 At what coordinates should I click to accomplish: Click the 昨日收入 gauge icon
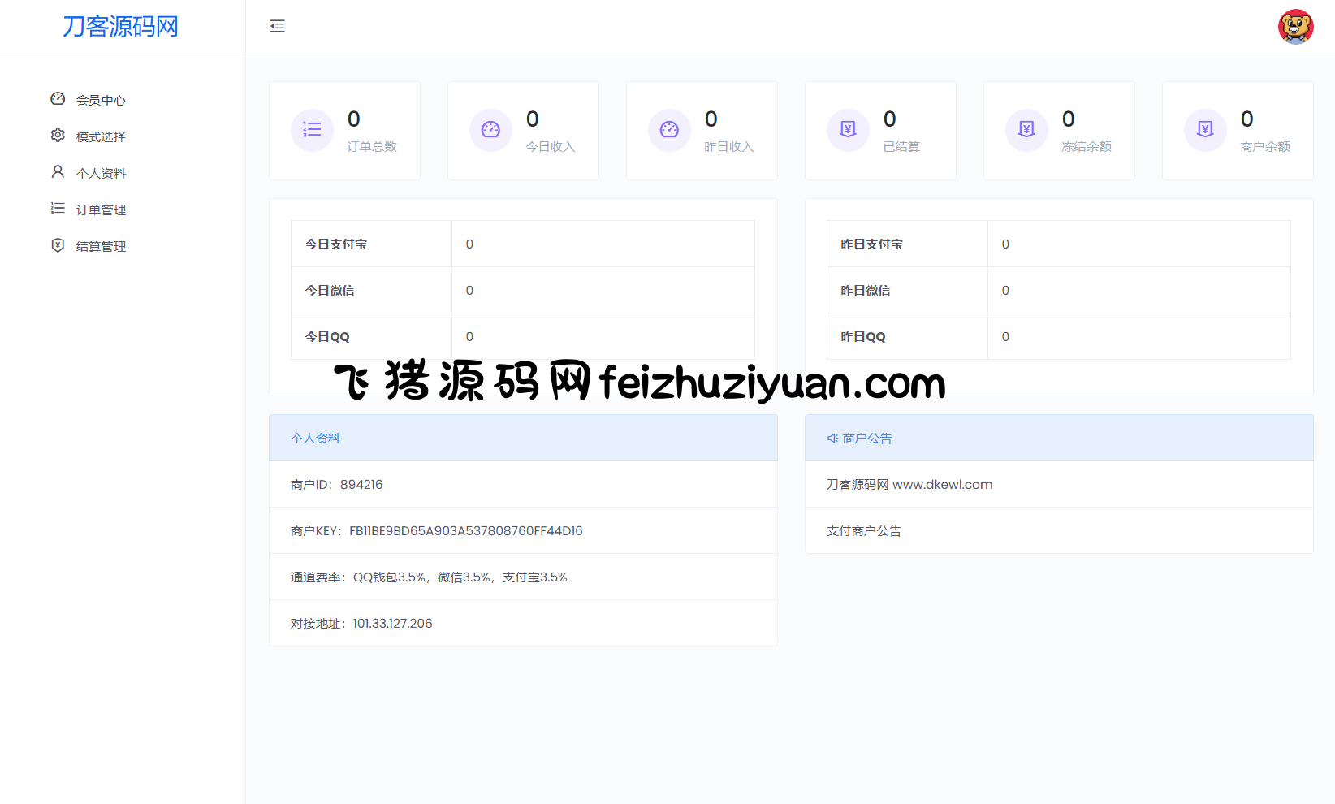(669, 130)
